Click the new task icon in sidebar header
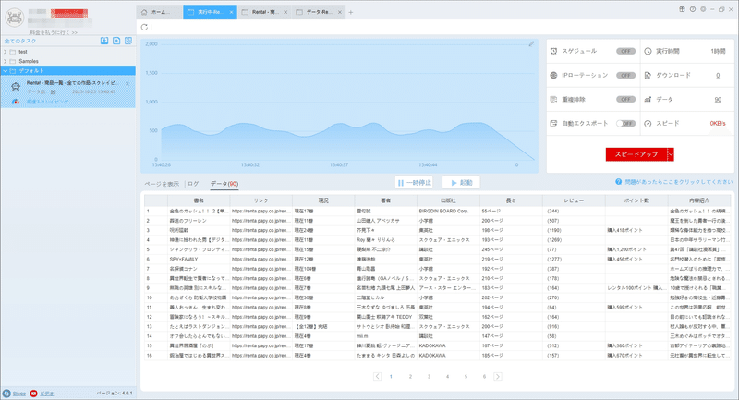The width and height of the screenshot is (739, 400). click(116, 41)
